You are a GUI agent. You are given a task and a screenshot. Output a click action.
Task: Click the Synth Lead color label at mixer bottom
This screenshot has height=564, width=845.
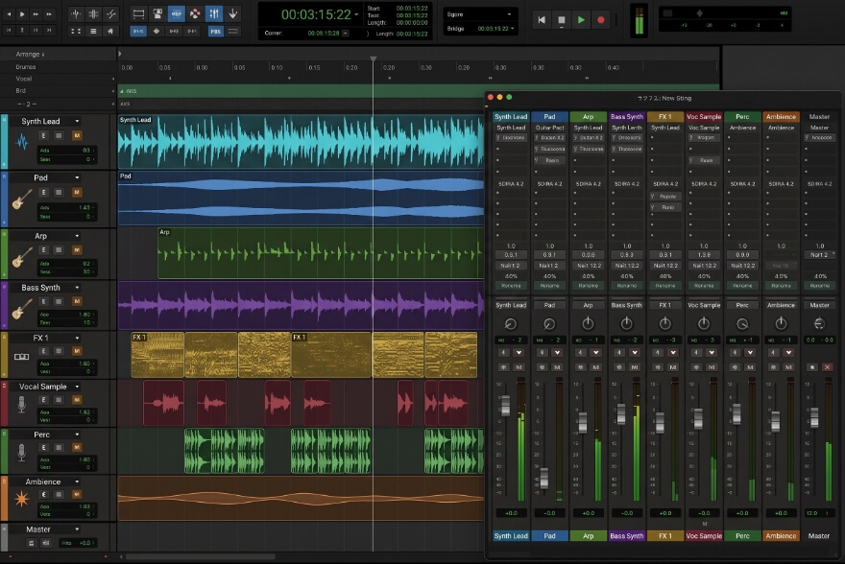[x=511, y=536]
